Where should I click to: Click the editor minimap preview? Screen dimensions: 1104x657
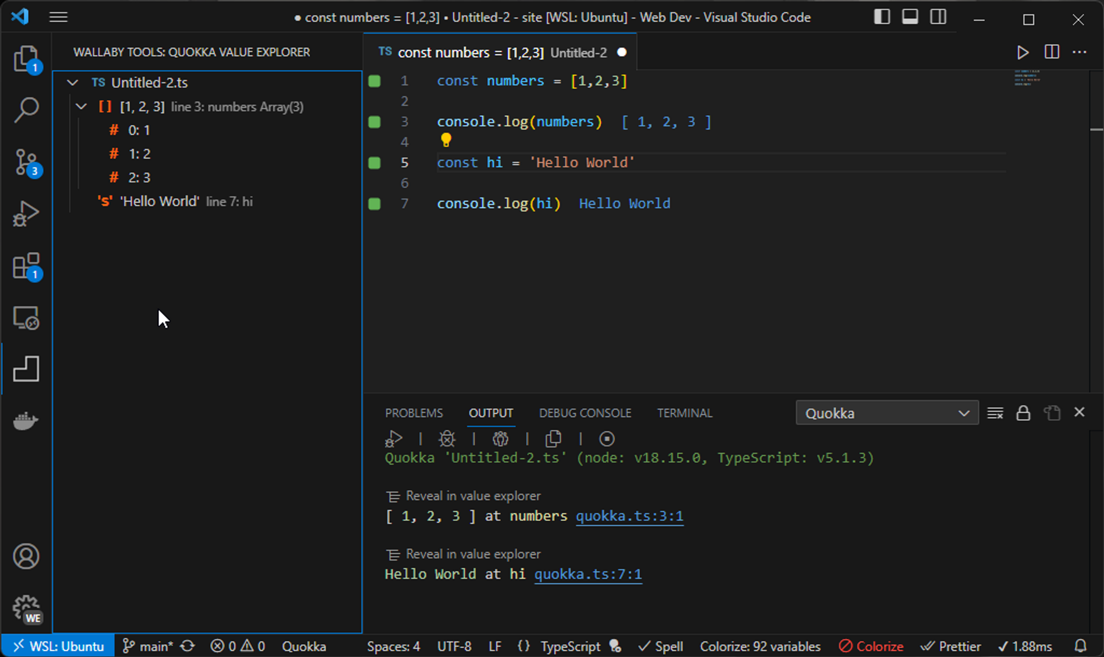coord(1027,78)
